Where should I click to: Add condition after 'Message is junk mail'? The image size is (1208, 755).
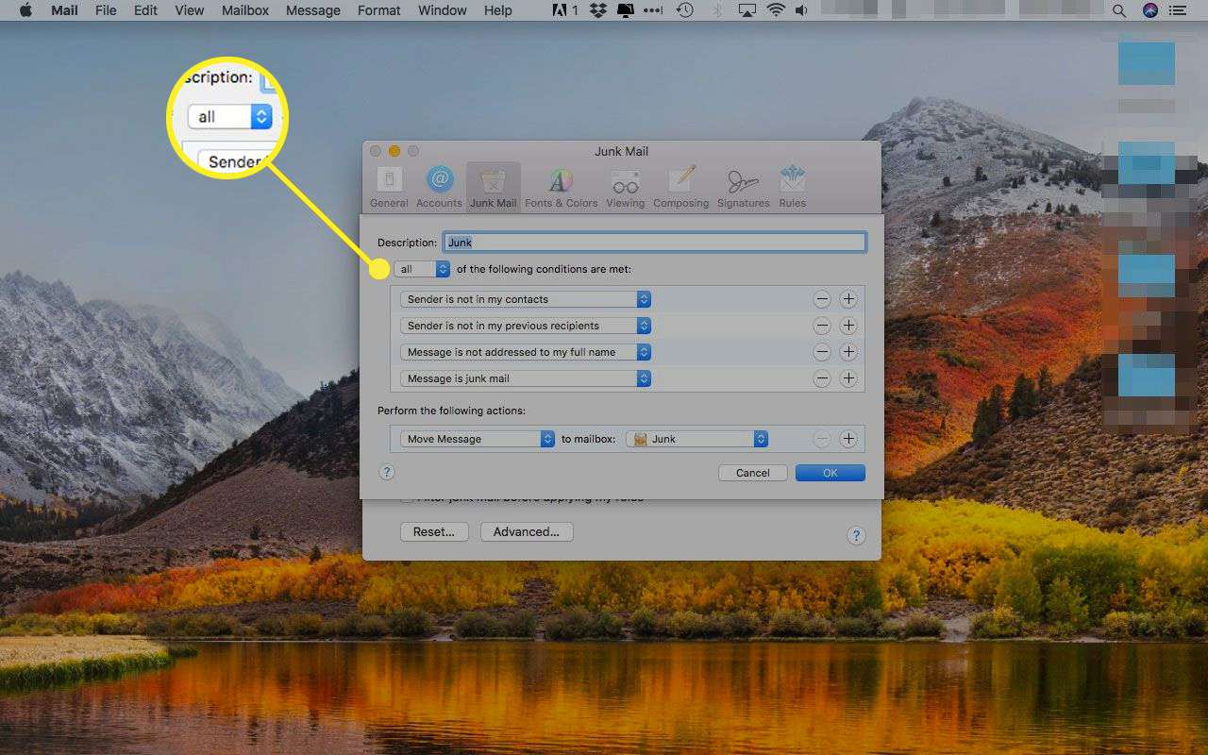(848, 378)
